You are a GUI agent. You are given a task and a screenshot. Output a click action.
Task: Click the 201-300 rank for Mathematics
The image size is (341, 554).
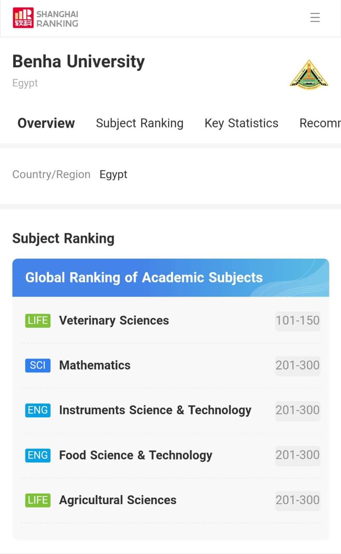pyautogui.click(x=298, y=365)
